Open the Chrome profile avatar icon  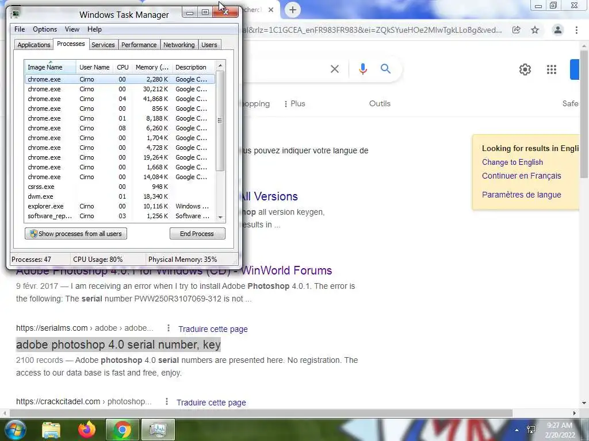pos(558,30)
